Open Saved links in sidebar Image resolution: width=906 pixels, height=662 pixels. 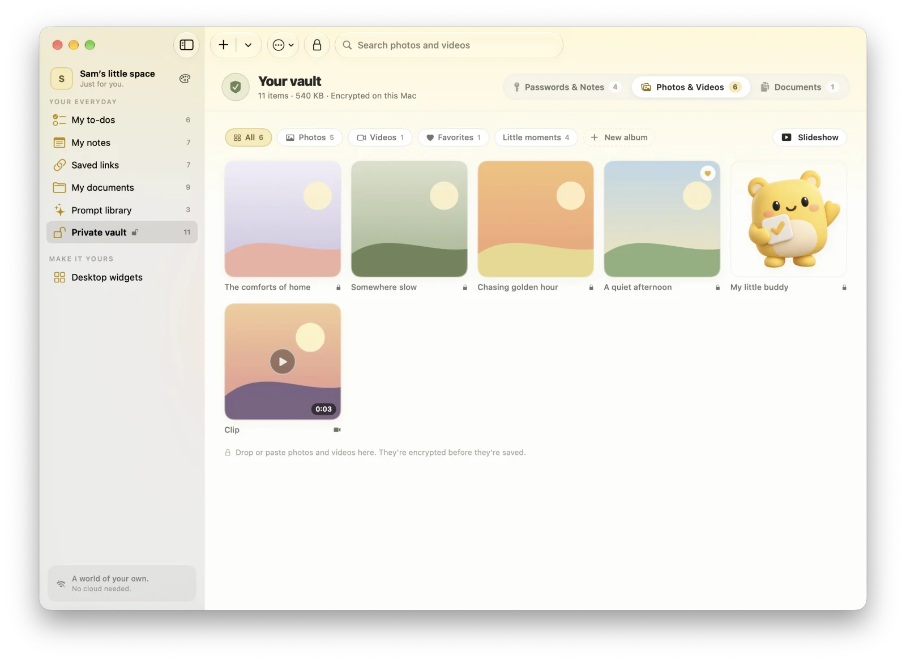(x=122, y=165)
